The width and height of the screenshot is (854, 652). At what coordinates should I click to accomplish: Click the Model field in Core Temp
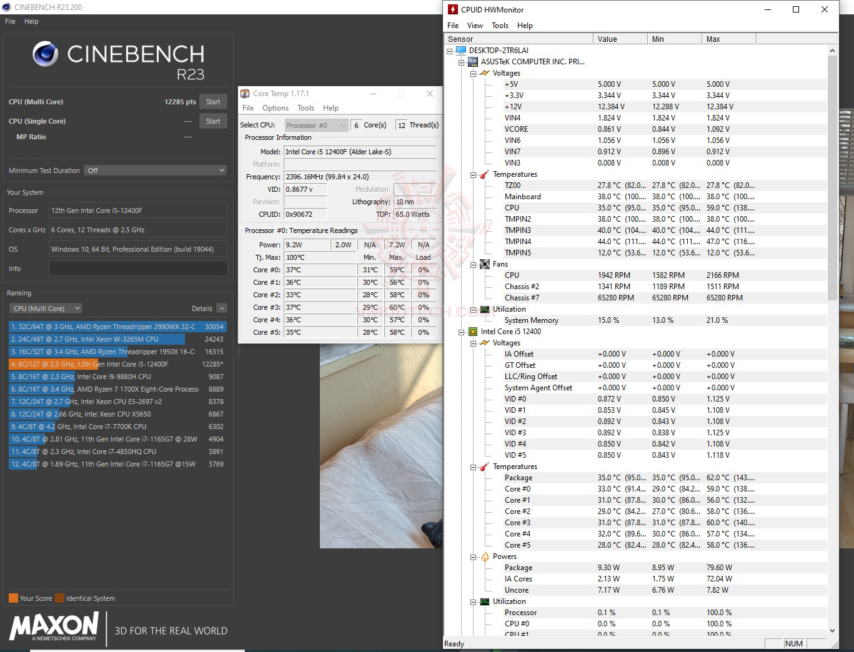coord(360,152)
